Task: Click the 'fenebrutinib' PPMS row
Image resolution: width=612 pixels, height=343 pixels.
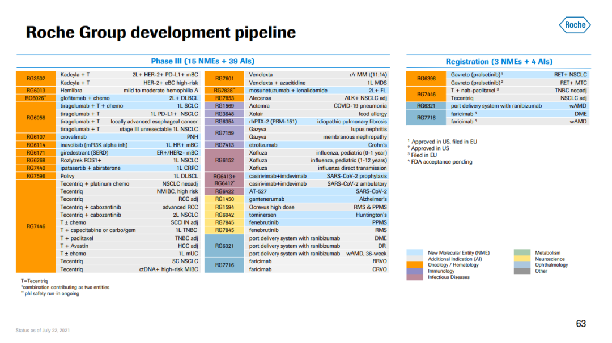Action: [x=317, y=222]
